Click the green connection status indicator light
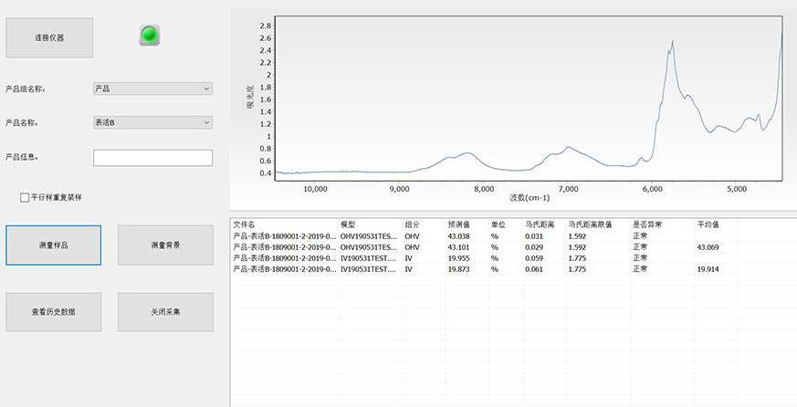797x407 pixels. click(x=150, y=36)
